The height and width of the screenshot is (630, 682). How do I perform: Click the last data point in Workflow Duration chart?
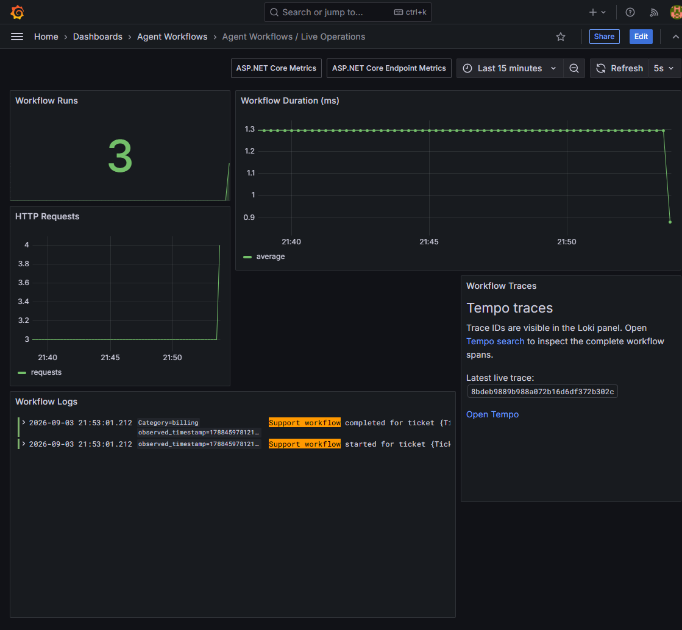coord(670,222)
